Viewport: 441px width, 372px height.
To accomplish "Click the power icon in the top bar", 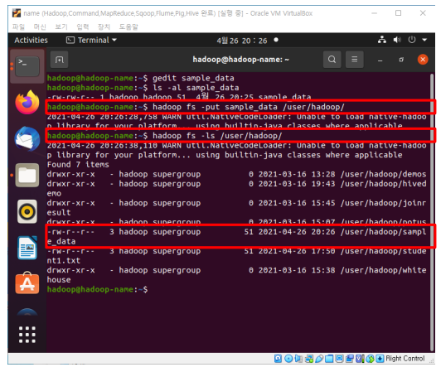I will (412, 40).
